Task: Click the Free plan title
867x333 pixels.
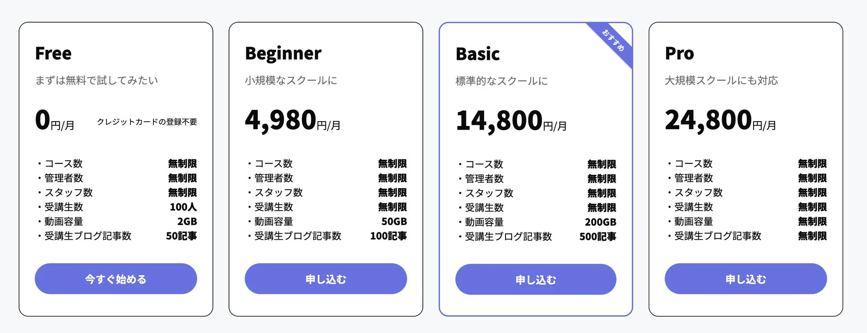Action: point(53,53)
